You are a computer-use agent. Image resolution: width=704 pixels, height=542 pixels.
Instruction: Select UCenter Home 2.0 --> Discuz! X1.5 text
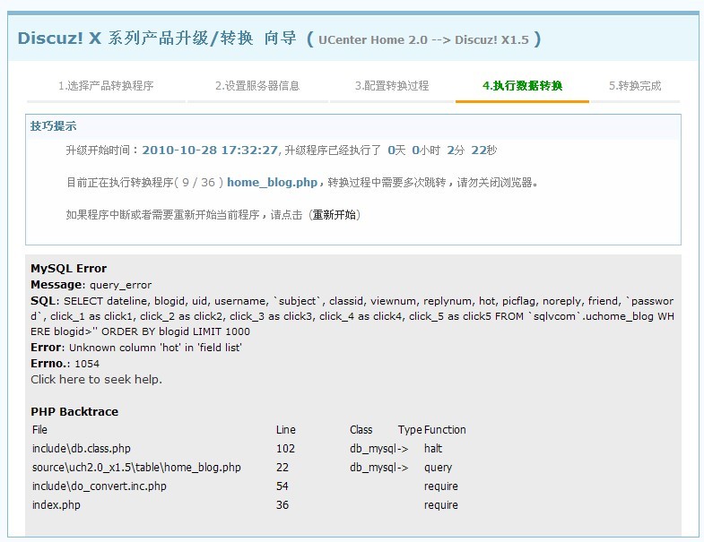click(x=424, y=40)
